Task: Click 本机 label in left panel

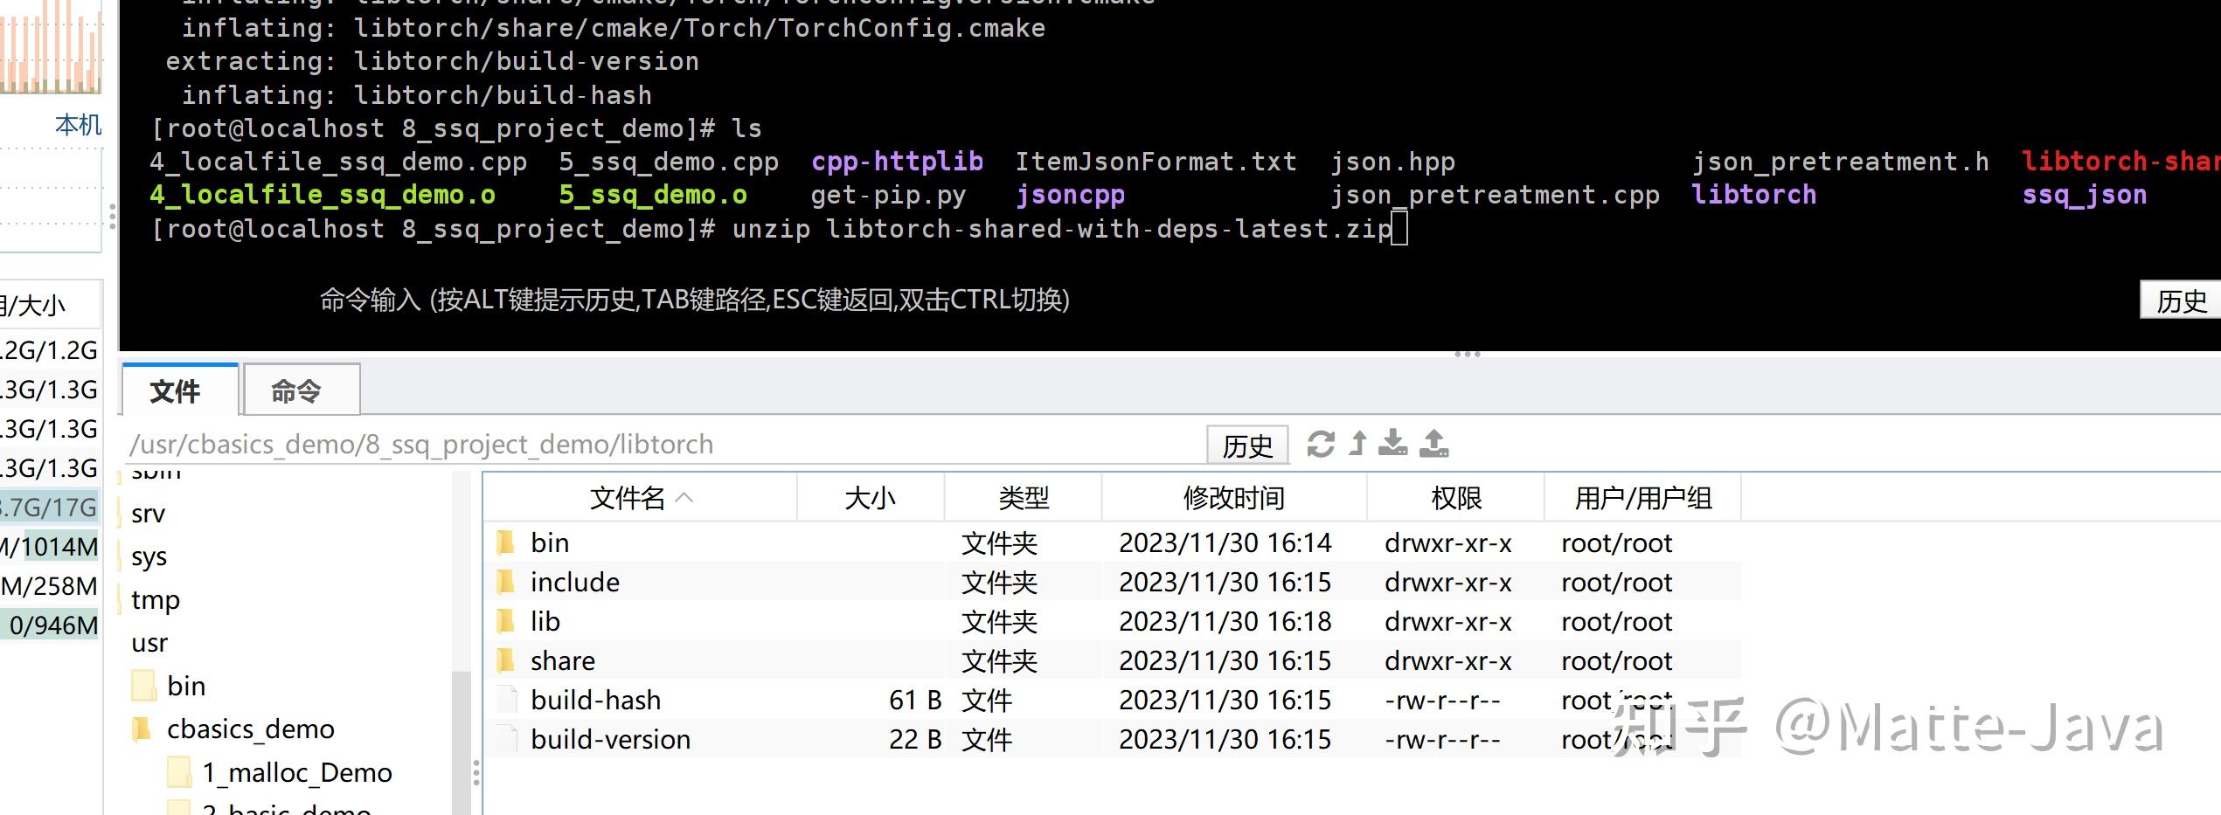Action: coord(79,125)
